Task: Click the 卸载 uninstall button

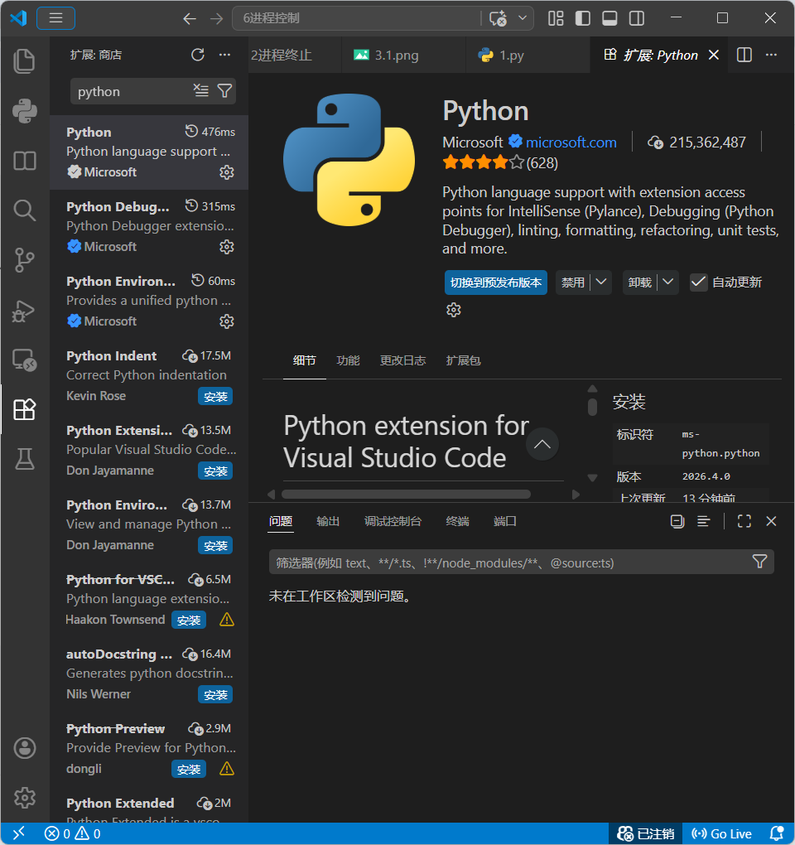Action: tap(640, 282)
